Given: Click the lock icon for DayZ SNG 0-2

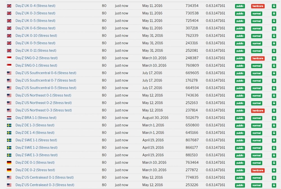Looking at the screenshot, I should 274,58.
